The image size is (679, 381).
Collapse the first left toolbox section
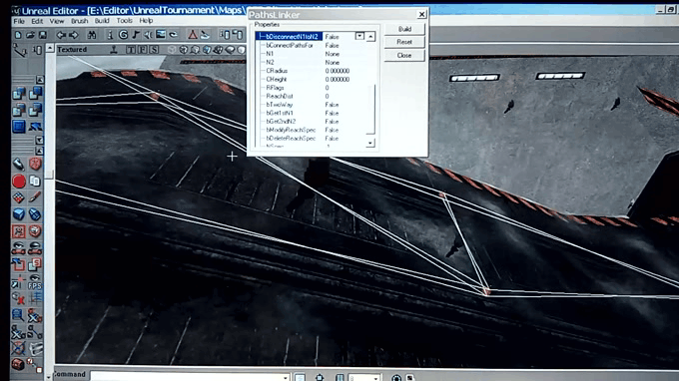(40, 80)
